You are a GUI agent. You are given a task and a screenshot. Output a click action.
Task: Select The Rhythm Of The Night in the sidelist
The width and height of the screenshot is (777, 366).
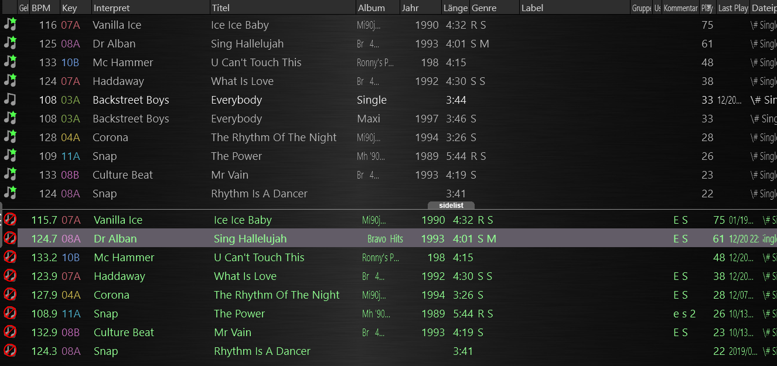point(277,295)
